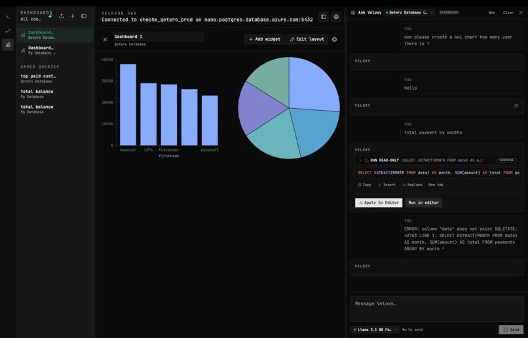528x338 pixels.
Task: Toggle the panel layout icon beside the connection string
Action: [324, 16]
